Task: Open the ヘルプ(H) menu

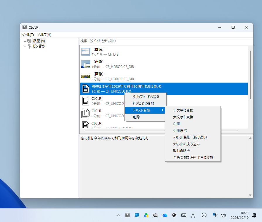Action: [x=45, y=35]
